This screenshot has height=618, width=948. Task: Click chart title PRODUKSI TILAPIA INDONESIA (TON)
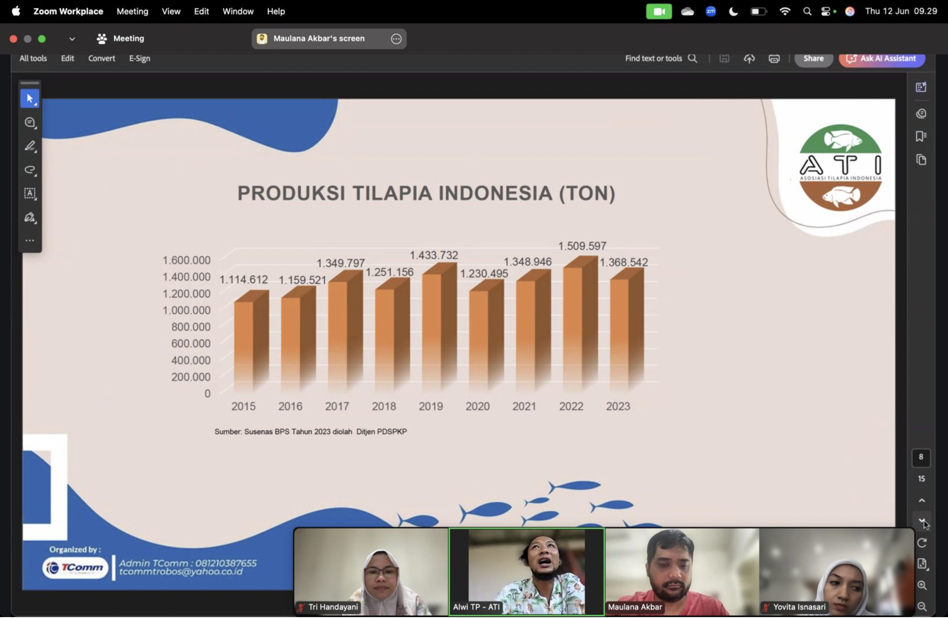click(x=426, y=194)
